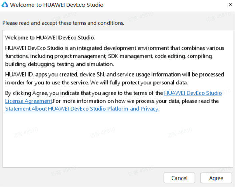Open the Statement About Platform and Privacy link
The height and width of the screenshot is (189, 237).
click(x=81, y=109)
